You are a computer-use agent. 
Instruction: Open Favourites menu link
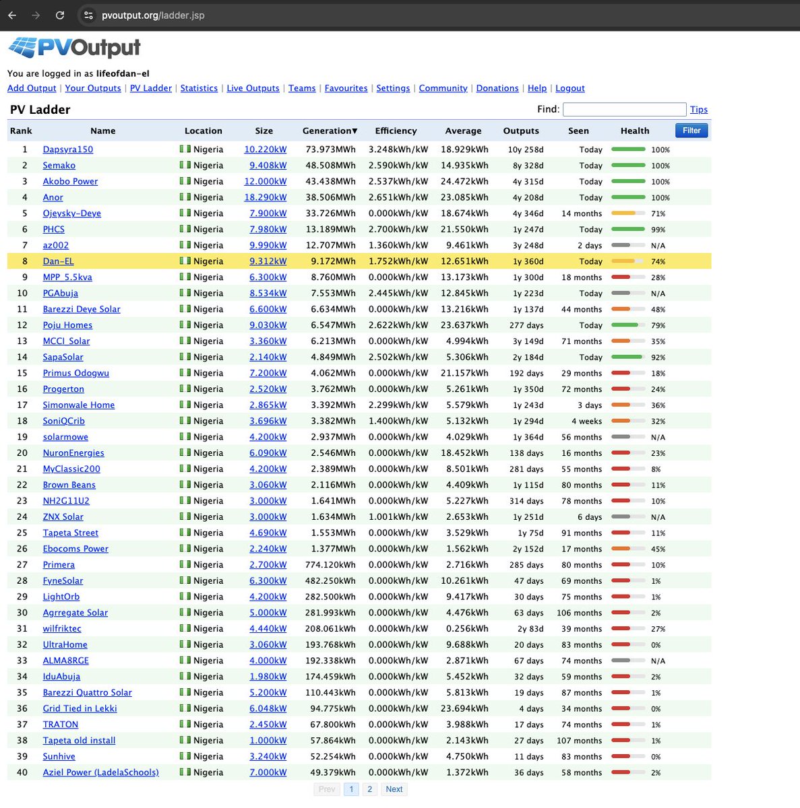(x=346, y=88)
